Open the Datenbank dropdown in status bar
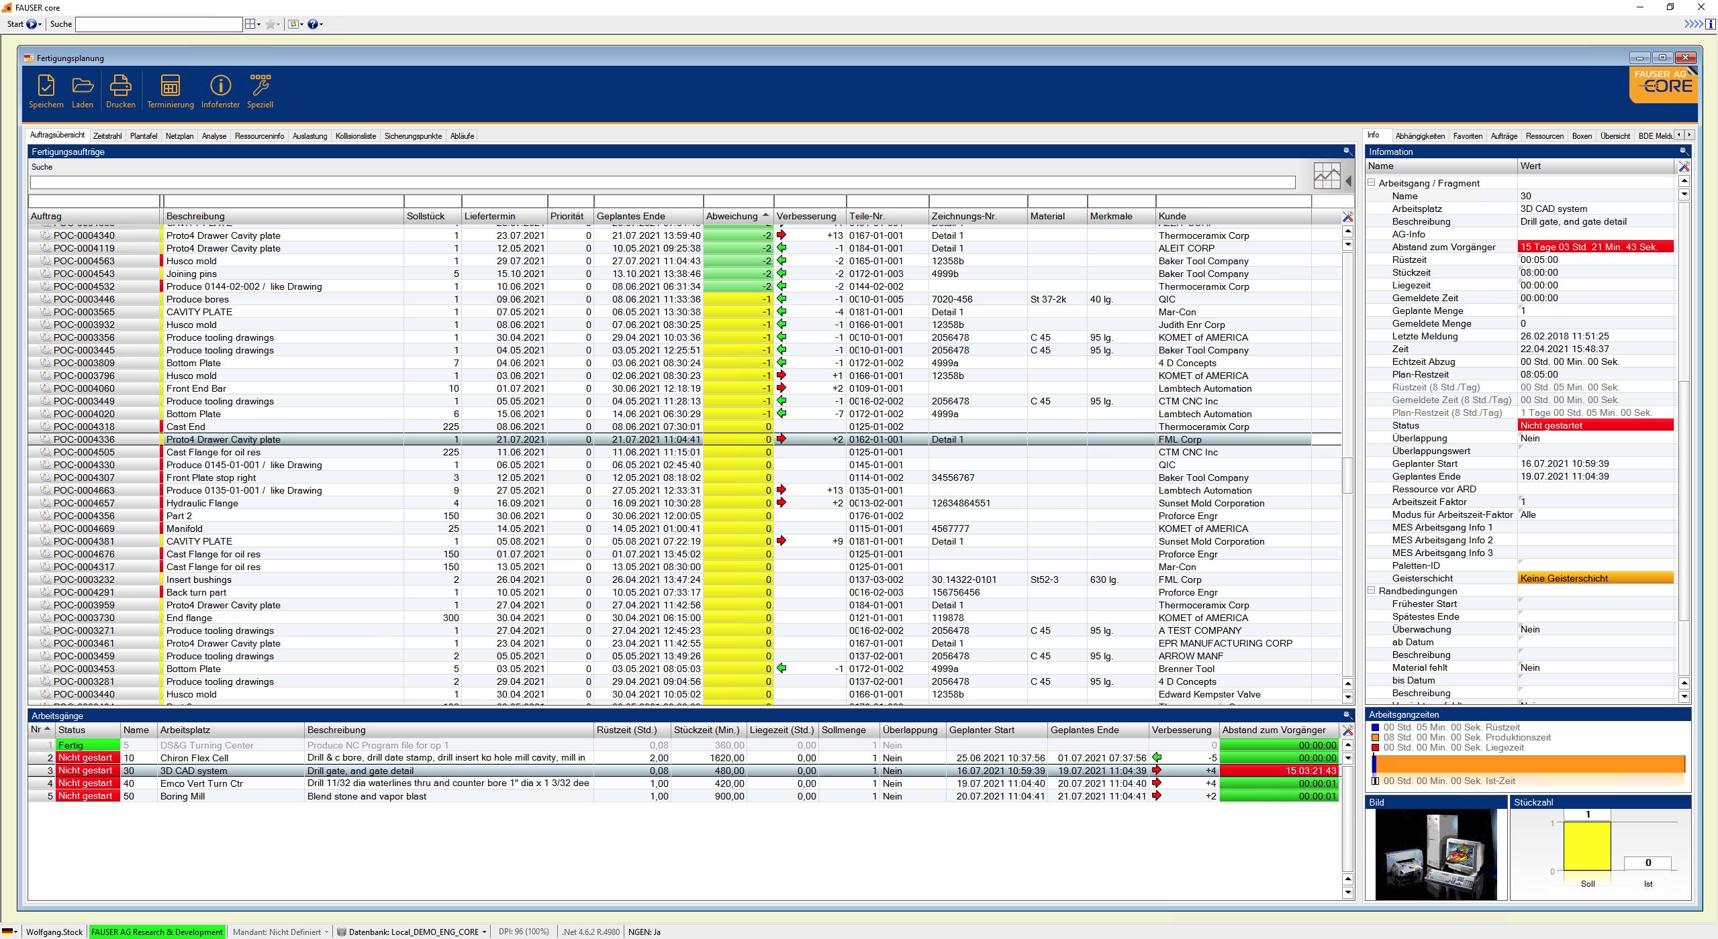This screenshot has height=939, width=1718. tap(484, 932)
